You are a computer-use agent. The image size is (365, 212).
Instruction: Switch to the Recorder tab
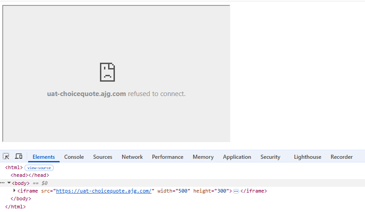point(341,157)
